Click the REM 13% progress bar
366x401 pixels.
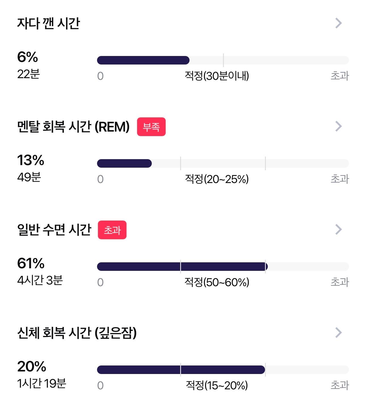(223, 163)
